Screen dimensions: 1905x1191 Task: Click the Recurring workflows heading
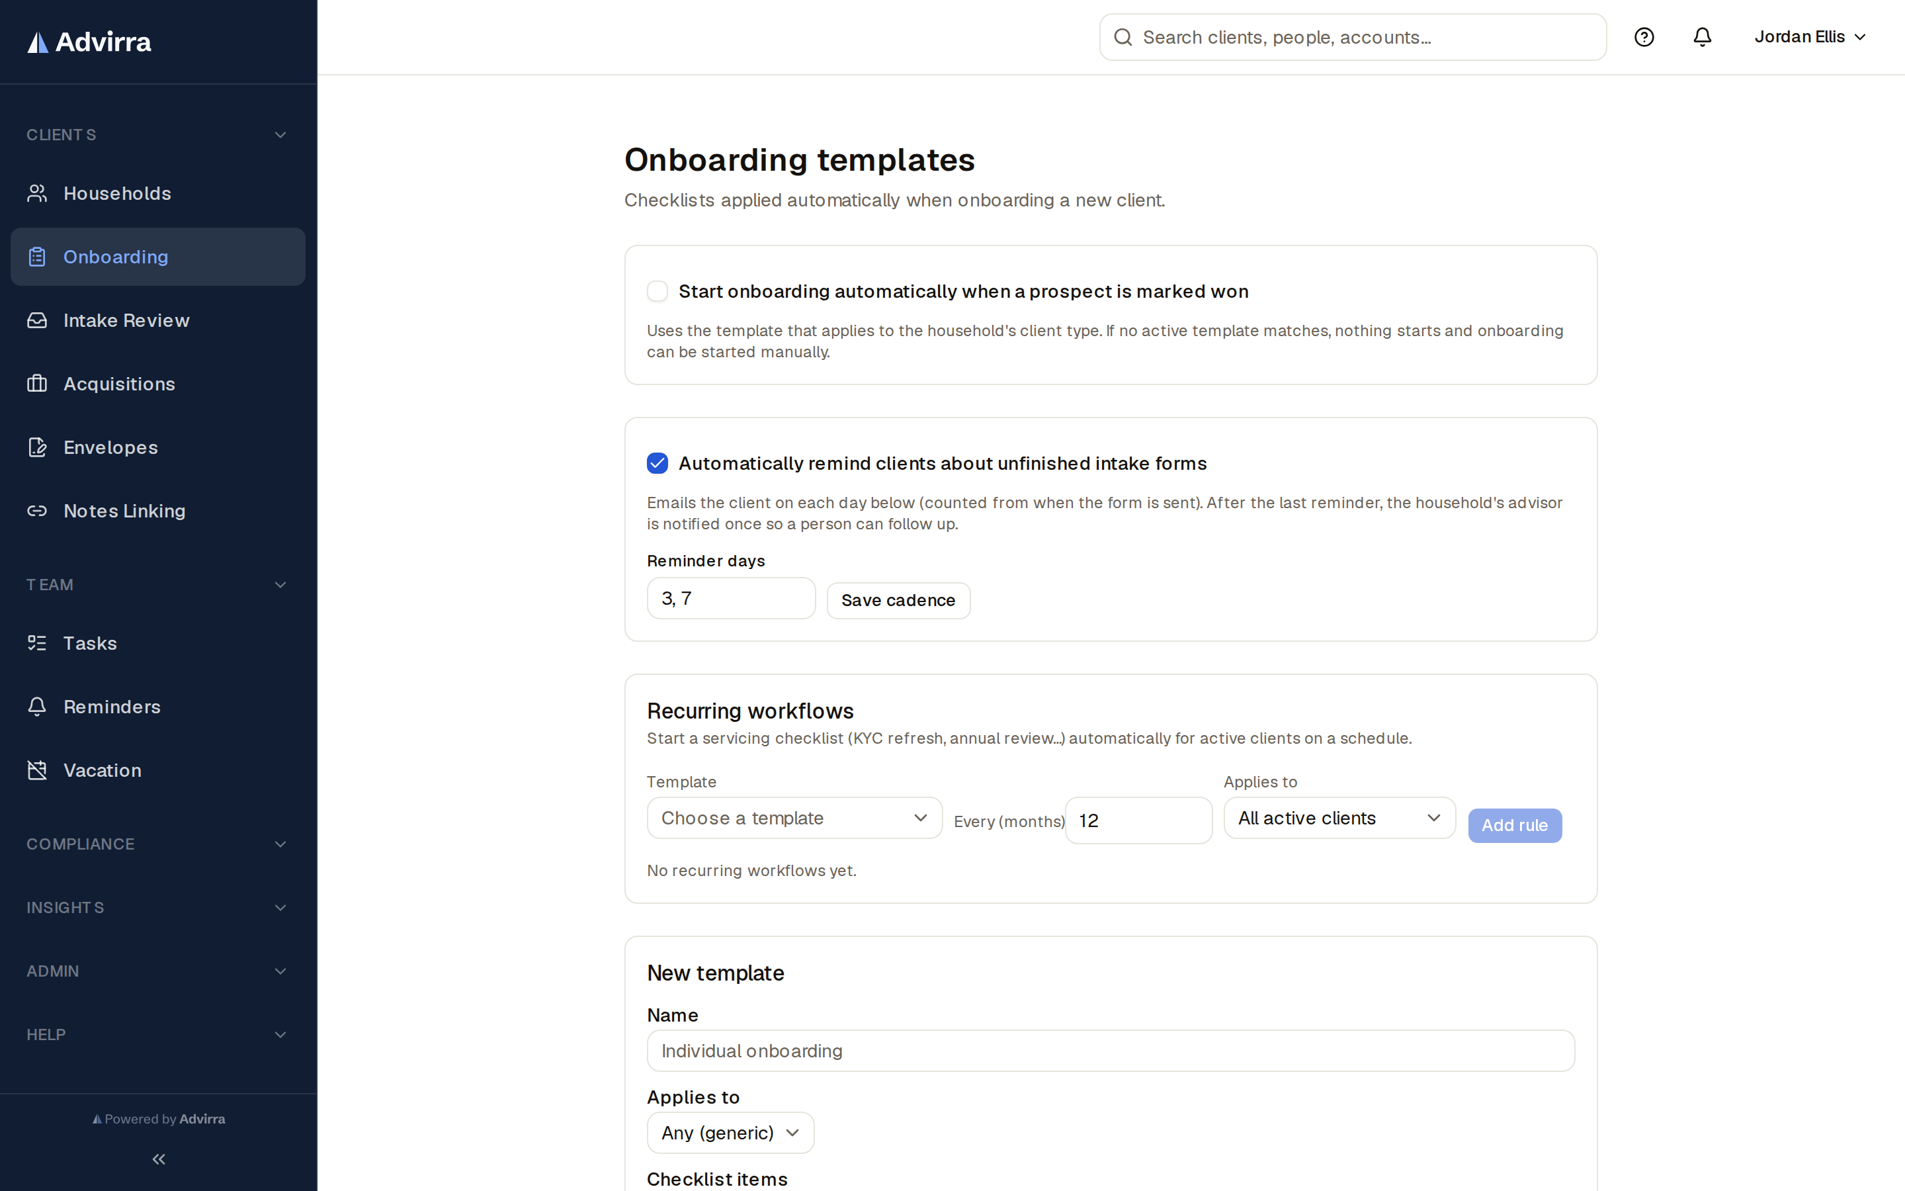click(750, 711)
